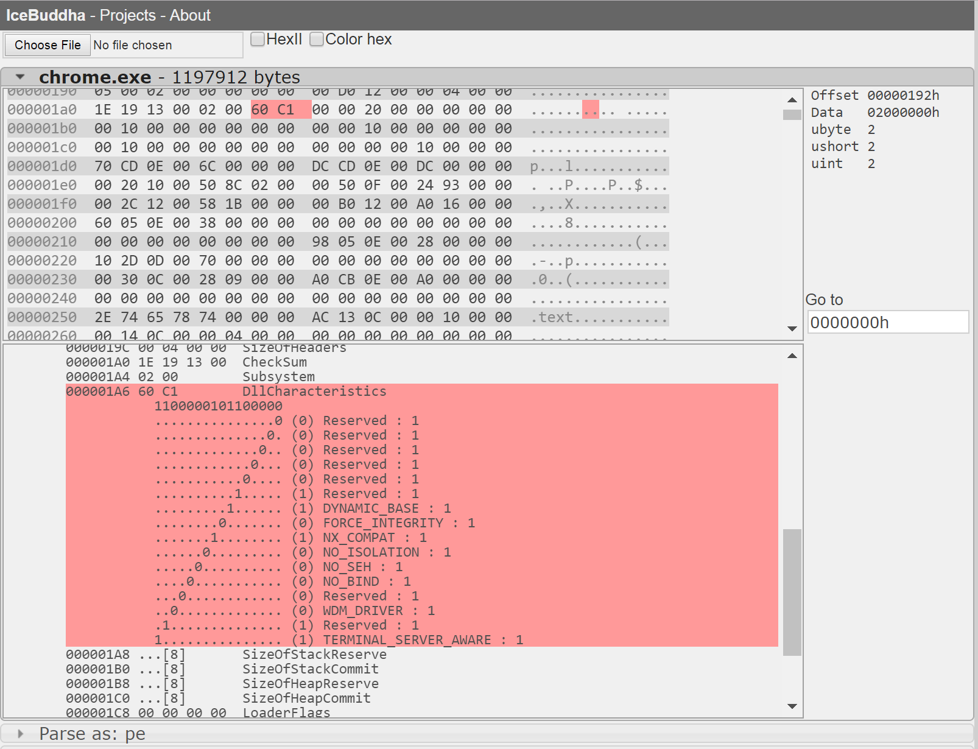This screenshot has width=978, height=749.
Task: Select highlighted hex byte 60 at 000001a0
Action: [x=260, y=110]
